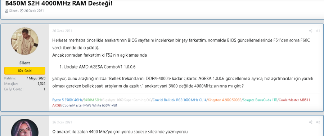Open second poster's avatar image
Screen dimensions: 324x136
[x=25, y=127]
